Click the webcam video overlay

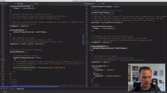pos(147,78)
